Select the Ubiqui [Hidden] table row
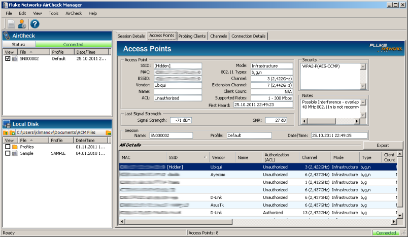The image size is (408, 237). [258, 167]
